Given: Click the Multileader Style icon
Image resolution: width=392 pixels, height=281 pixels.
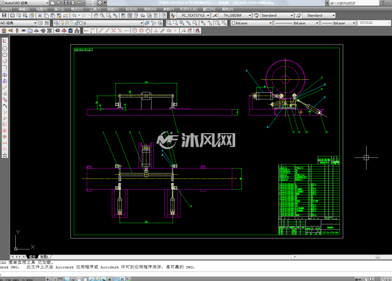Looking at the screenshot, I should pyautogui.click(x=298, y=15).
